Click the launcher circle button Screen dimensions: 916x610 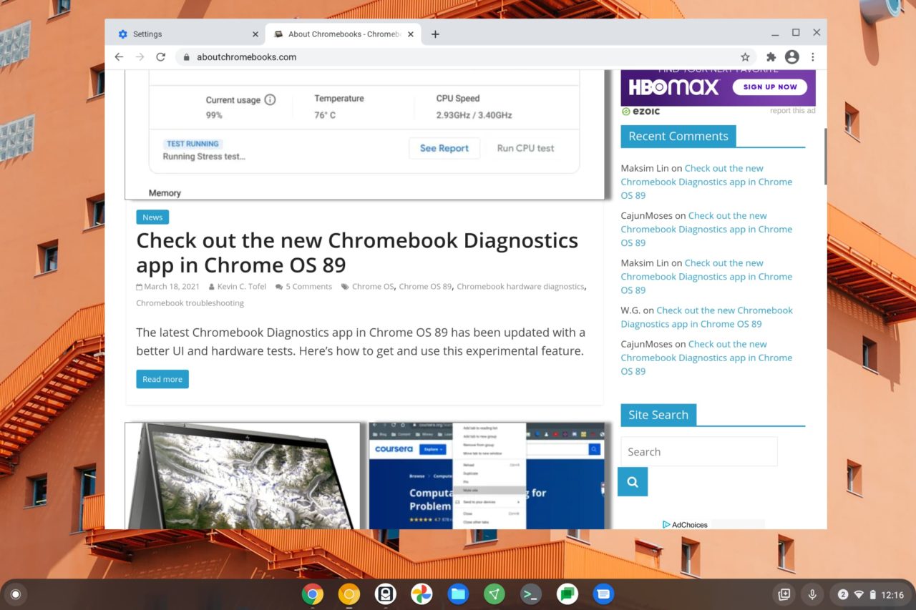click(16, 594)
